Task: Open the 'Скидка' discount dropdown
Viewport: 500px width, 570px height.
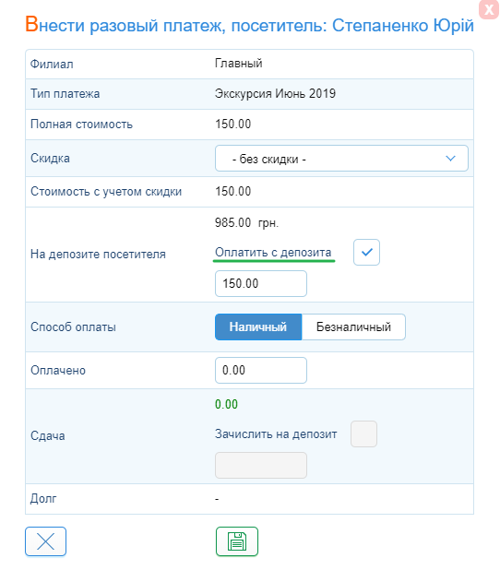Action: (341, 158)
